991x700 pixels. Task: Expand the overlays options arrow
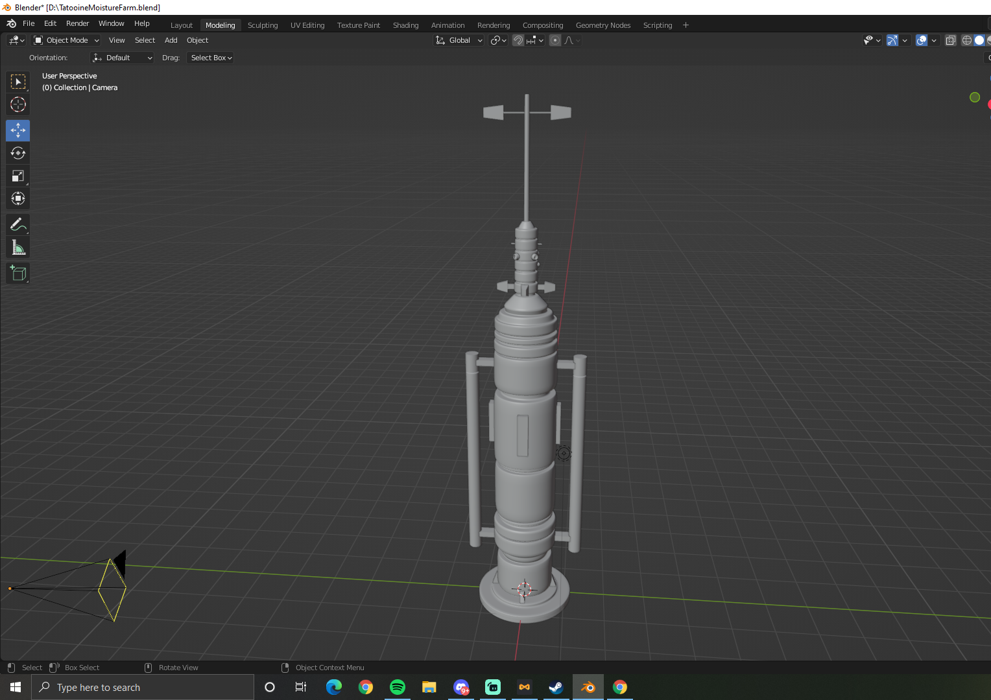934,40
